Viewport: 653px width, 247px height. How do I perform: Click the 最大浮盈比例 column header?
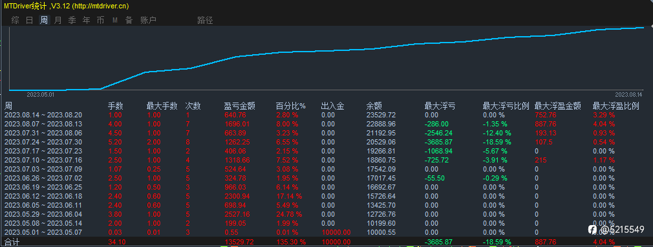(x=616, y=106)
